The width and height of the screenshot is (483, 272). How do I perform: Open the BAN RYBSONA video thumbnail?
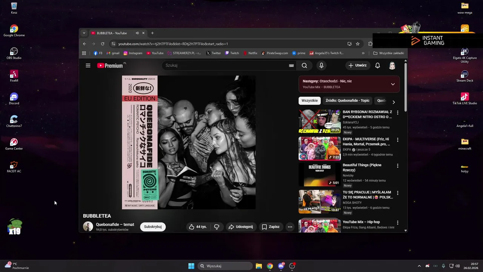pyautogui.click(x=320, y=121)
